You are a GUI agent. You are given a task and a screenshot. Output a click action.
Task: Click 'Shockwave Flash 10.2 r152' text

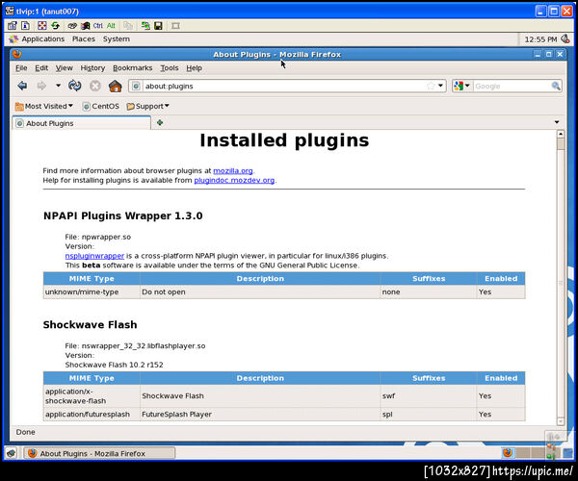(114, 365)
